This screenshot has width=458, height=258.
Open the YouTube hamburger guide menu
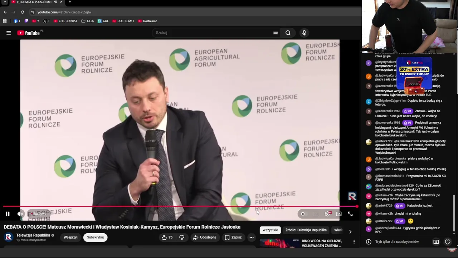pyautogui.click(x=9, y=33)
